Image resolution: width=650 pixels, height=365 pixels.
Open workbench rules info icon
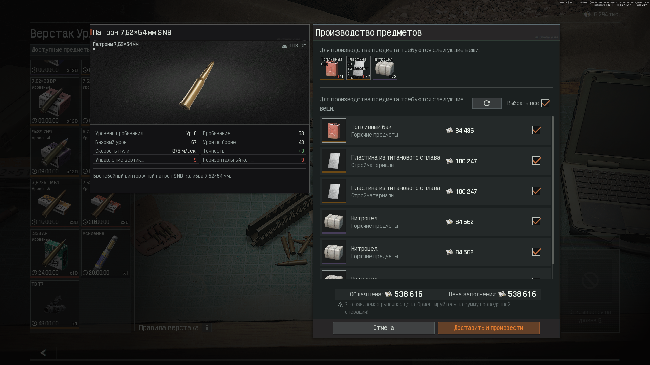pyautogui.click(x=207, y=327)
